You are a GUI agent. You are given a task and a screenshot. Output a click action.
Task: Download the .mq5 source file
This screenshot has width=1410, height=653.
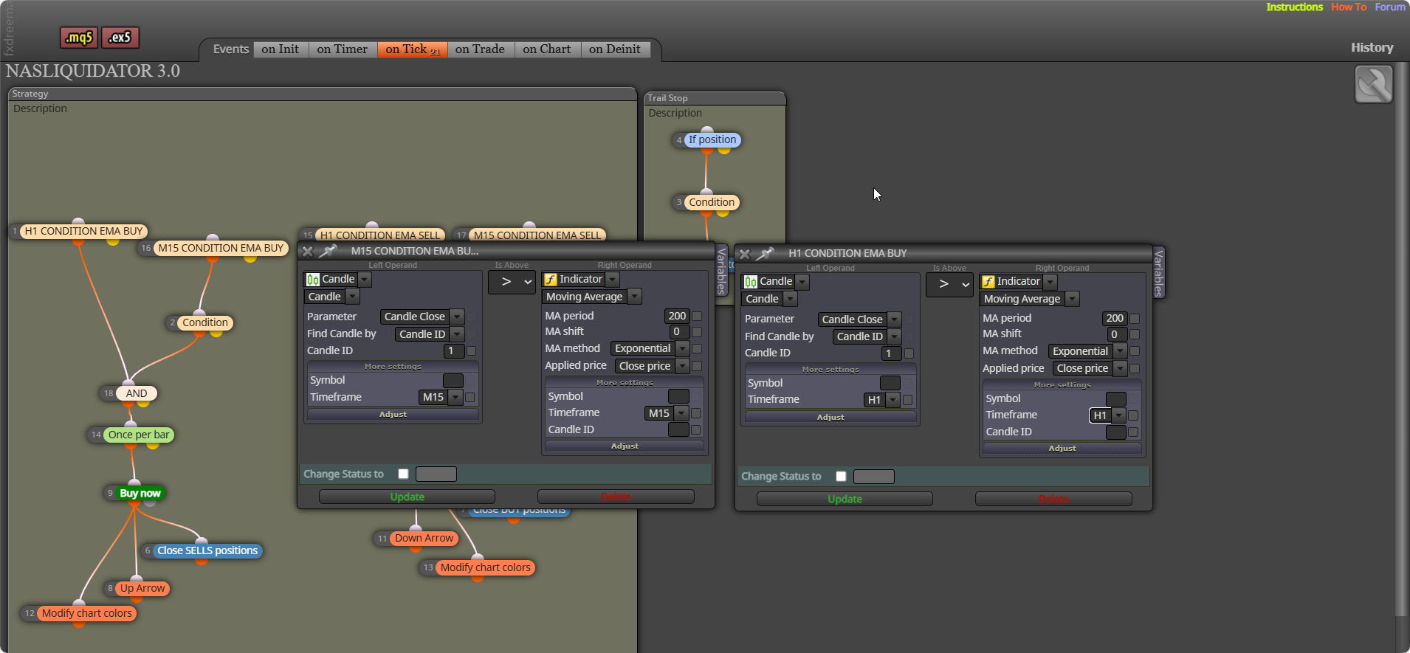[x=78, y=37]
